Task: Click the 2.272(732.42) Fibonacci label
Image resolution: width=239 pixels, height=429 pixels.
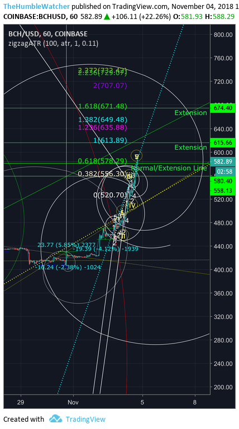Action: [x=103, y=70]
